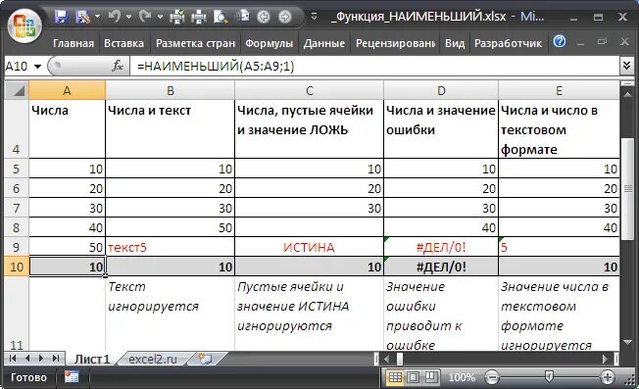Open the Redo history dropdown arrow
Screen dimensions: 639x389
click(160, 17)
